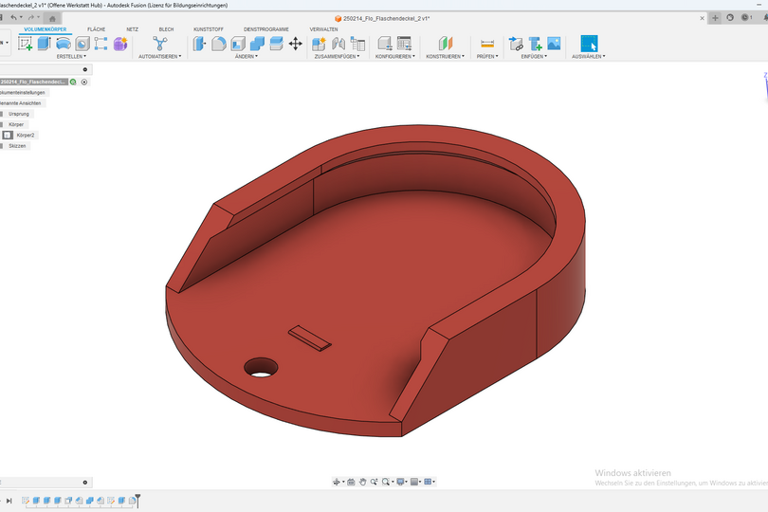Screen dimensions: 768x512
Task: Select the Move/Copy arrows tool
Action: (x=295, y=44)
